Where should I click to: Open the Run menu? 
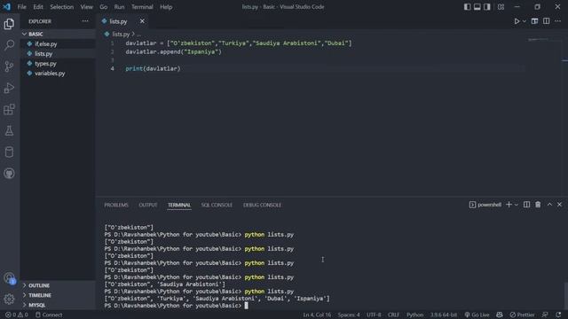pyautogui.click(x=119, y=7)
